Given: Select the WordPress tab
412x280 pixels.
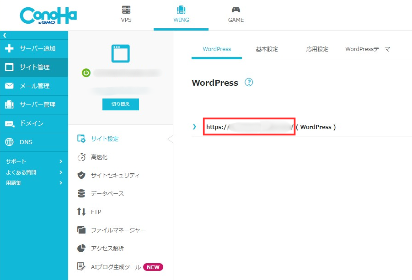Looking at the screenshot, I should pos(217,49).
